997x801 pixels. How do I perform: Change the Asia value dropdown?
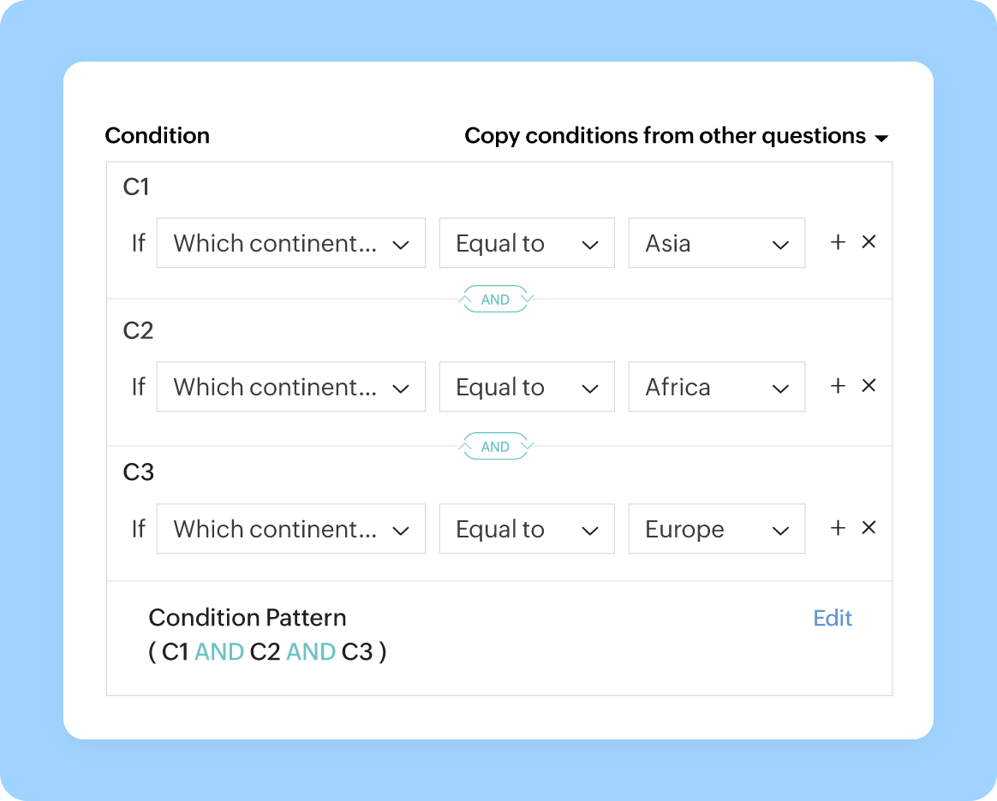click(716, 244)
